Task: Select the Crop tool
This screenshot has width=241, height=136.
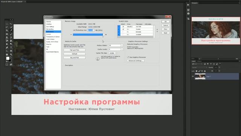Action: [x=7, y=31]
